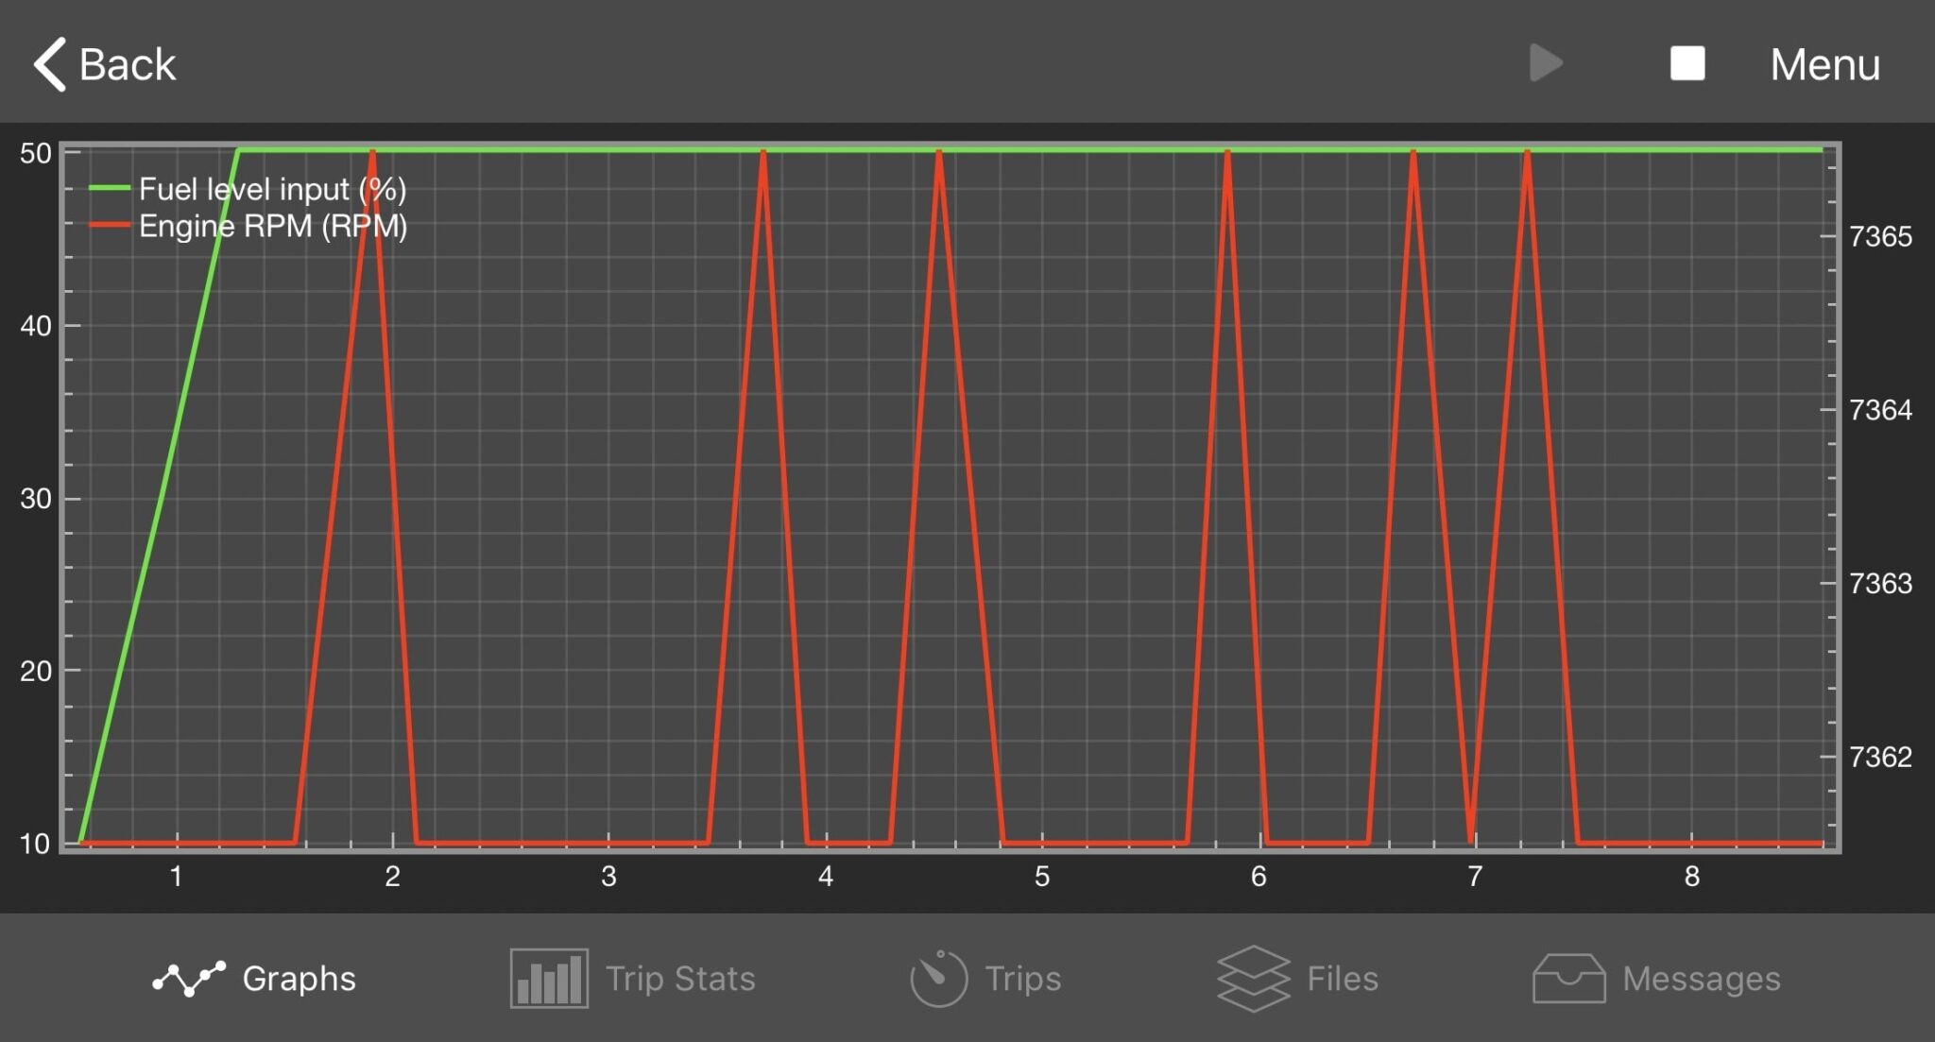Tap the x-axis label 5
This screenshot has height=1042, width=1935.
pos(1041,877)
